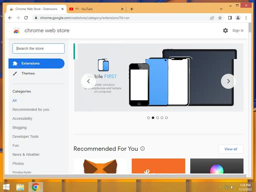Viewport: 256px width, 192px height.
Task: Bookmark this page with the star icon
Action: point(220,18)
